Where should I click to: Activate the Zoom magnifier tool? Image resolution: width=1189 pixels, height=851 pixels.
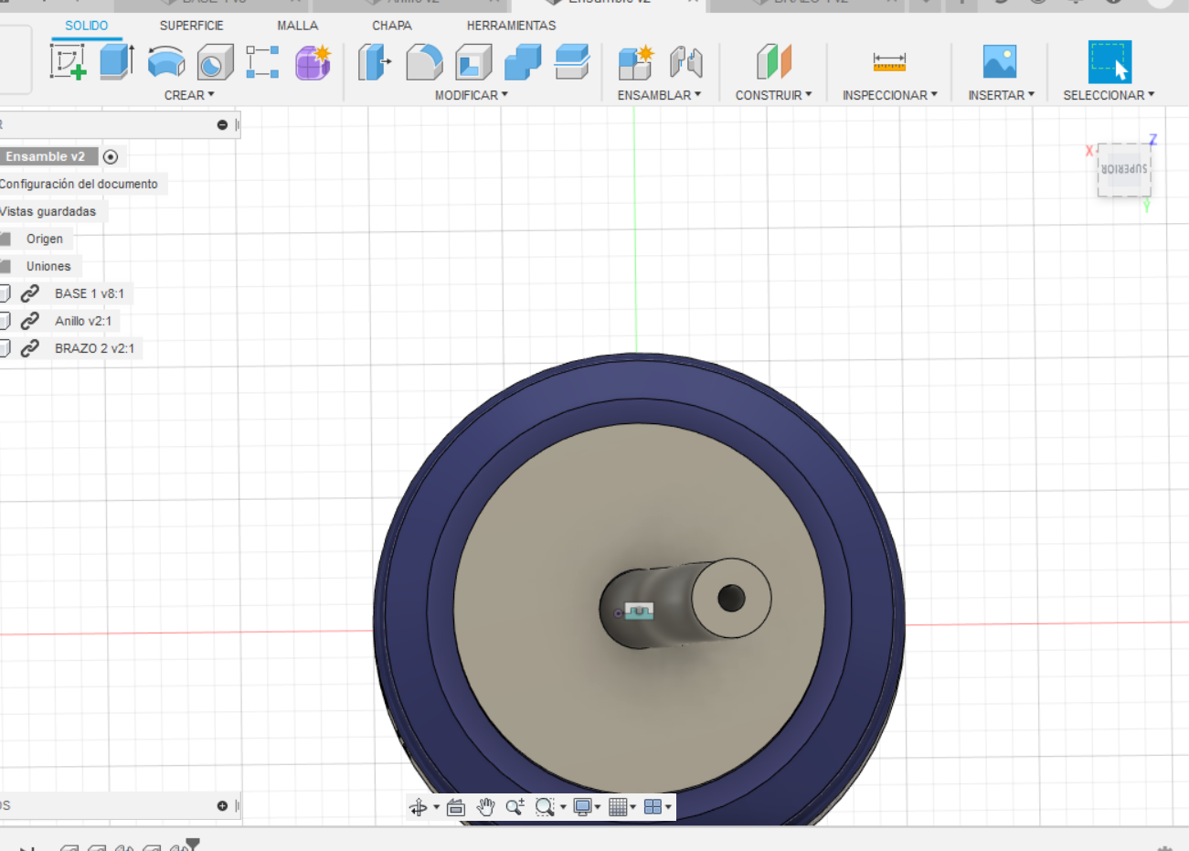point(515,806)
